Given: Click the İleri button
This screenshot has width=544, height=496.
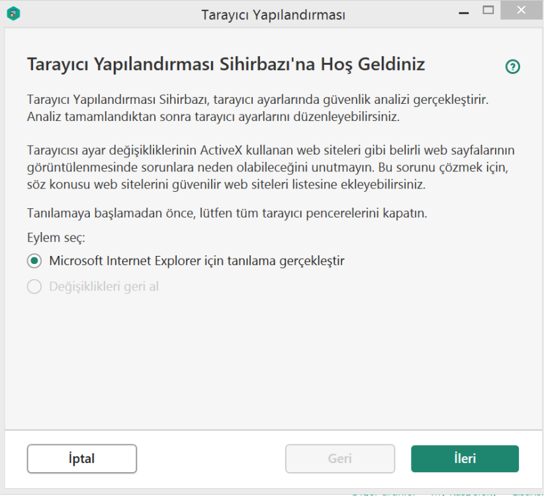Looking at the screenshot, I should click(x=465, y=458).
